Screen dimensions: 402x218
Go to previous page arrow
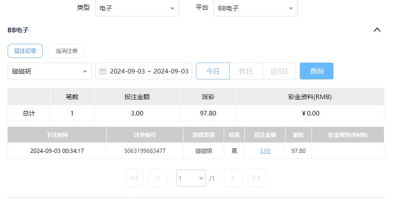coord(158,178)
